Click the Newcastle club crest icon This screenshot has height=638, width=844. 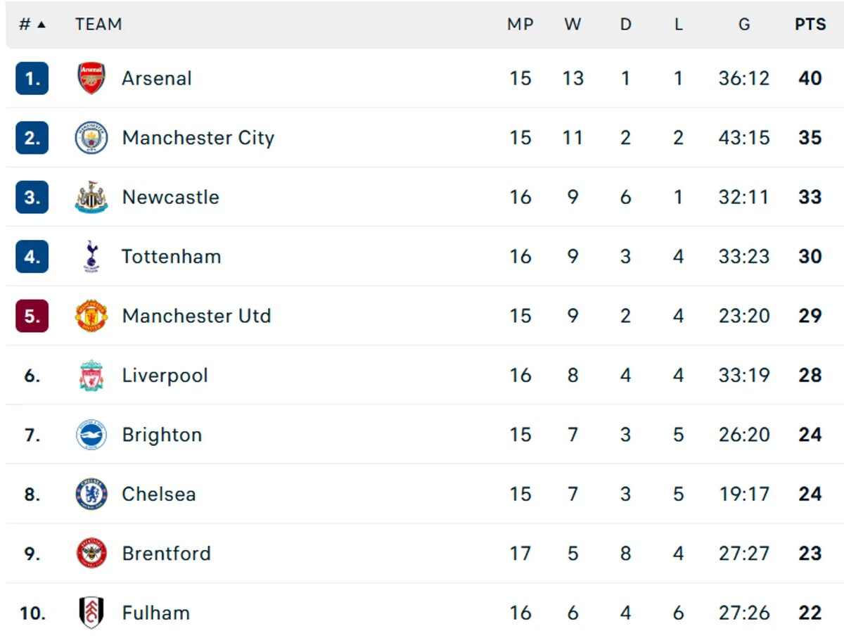[x=91, y=197]
